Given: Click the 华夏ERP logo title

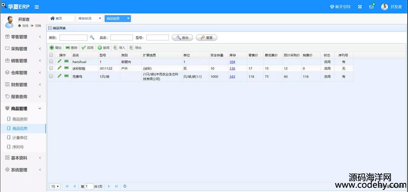Looking at the screenshot, I should click(19, 7).
